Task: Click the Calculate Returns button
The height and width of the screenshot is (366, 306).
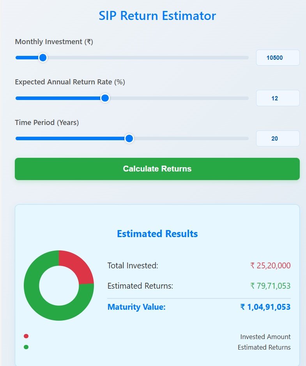Action: pyautogui.click(x=157, y=169)
